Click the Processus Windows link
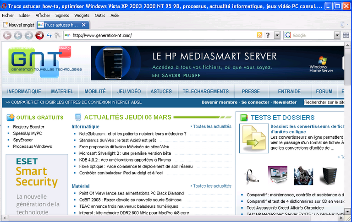This screenshot has width=352, height=222. [x=33, y=146]
